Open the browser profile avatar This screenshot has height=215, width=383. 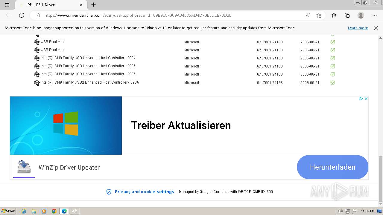pos(361,15)
